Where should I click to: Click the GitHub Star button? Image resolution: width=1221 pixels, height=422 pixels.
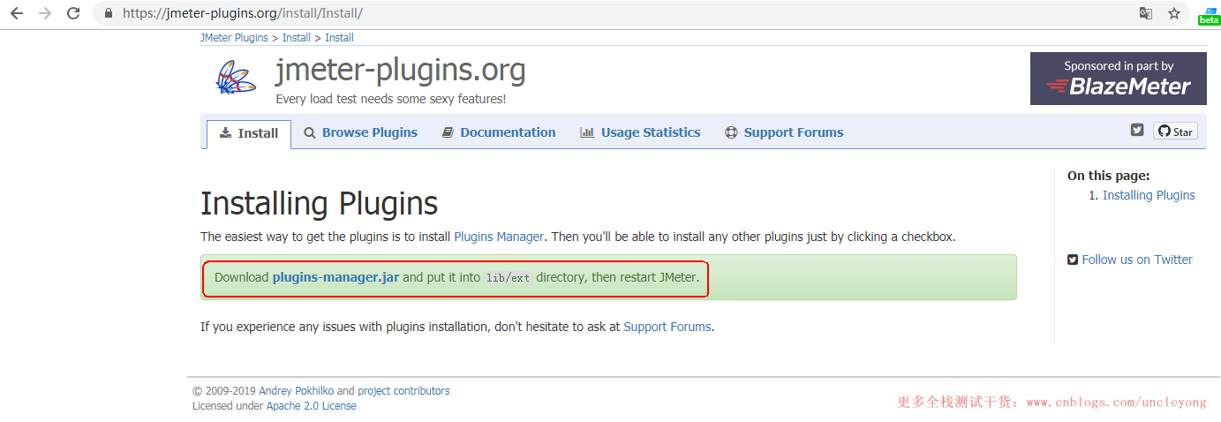click(1175, 131)
